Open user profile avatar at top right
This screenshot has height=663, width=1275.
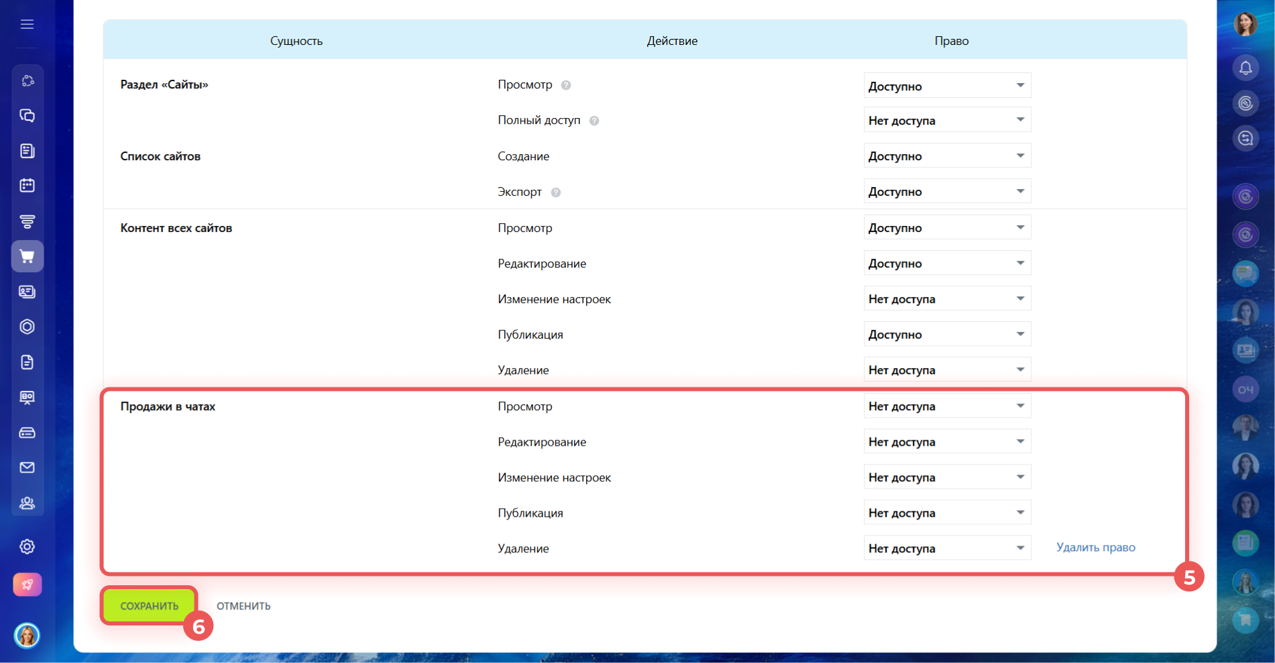1245,24
